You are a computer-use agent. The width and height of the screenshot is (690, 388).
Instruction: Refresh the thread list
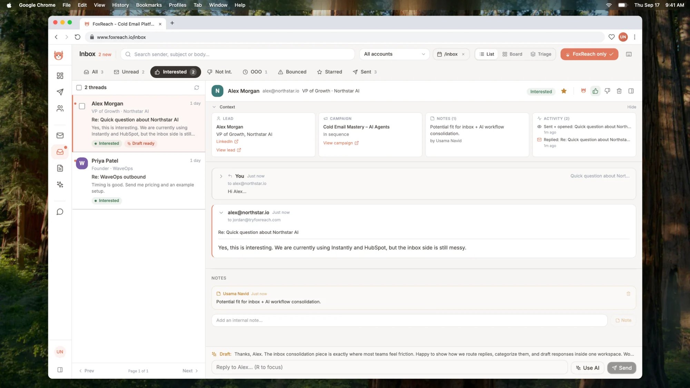(197, 88)
